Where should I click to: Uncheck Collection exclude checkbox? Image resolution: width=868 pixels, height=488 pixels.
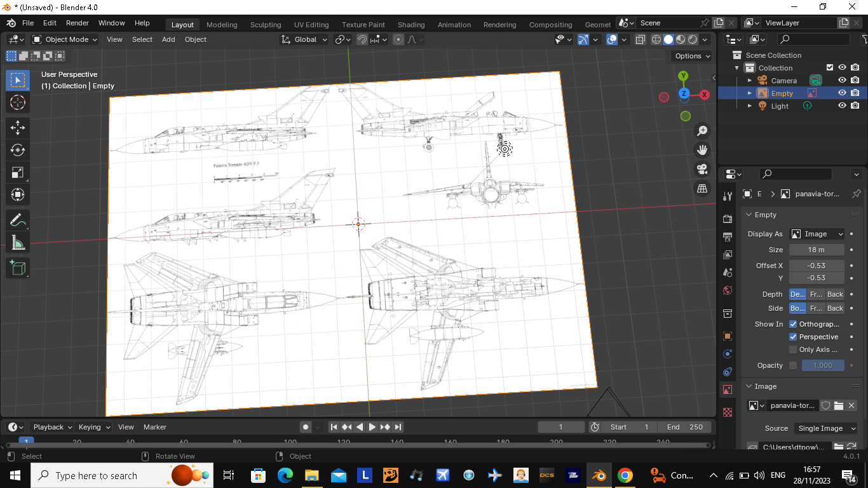pyautogui.click(x=829, y=68)
